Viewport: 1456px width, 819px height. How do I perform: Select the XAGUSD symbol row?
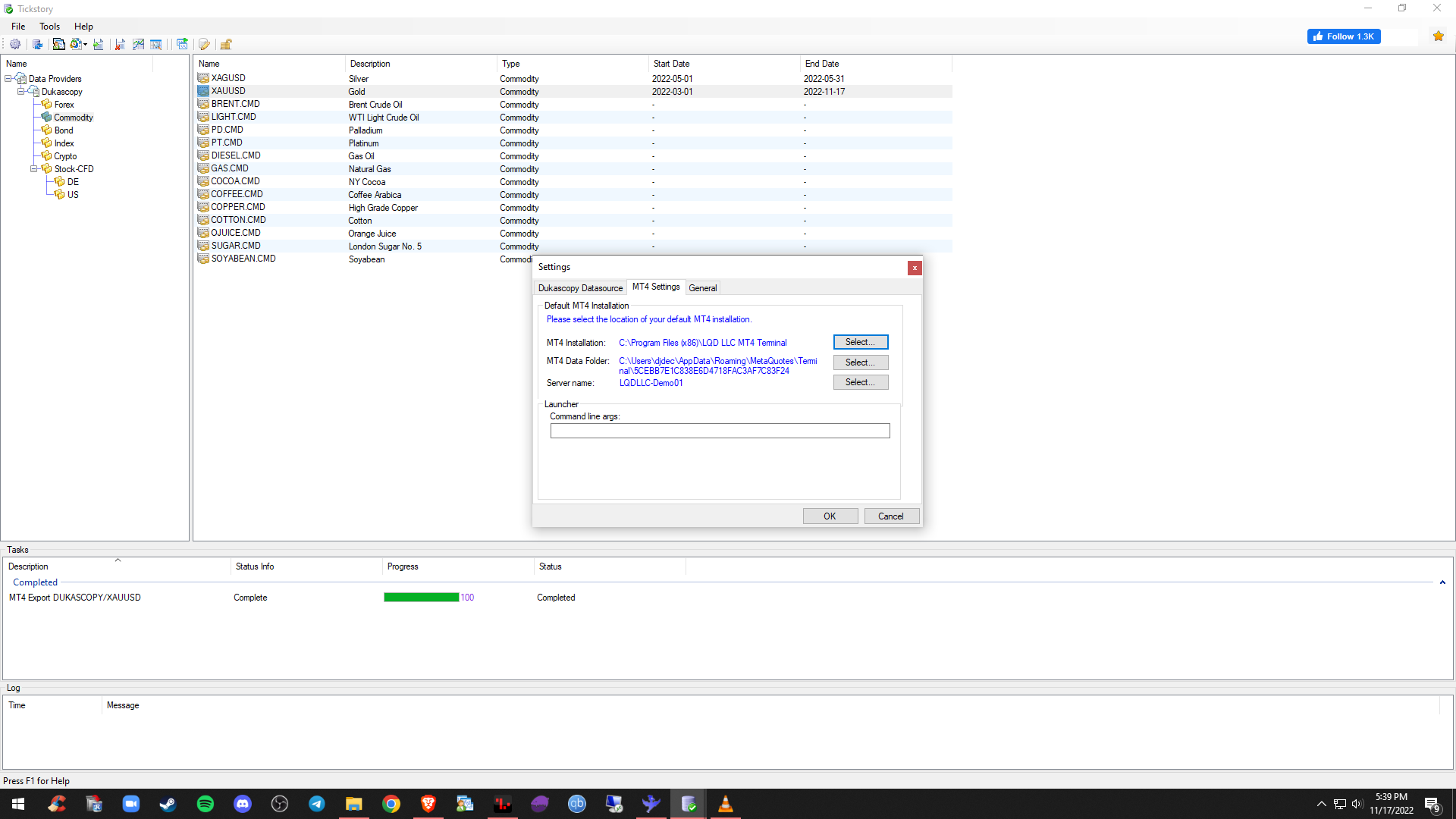click(x=574, y=79)
